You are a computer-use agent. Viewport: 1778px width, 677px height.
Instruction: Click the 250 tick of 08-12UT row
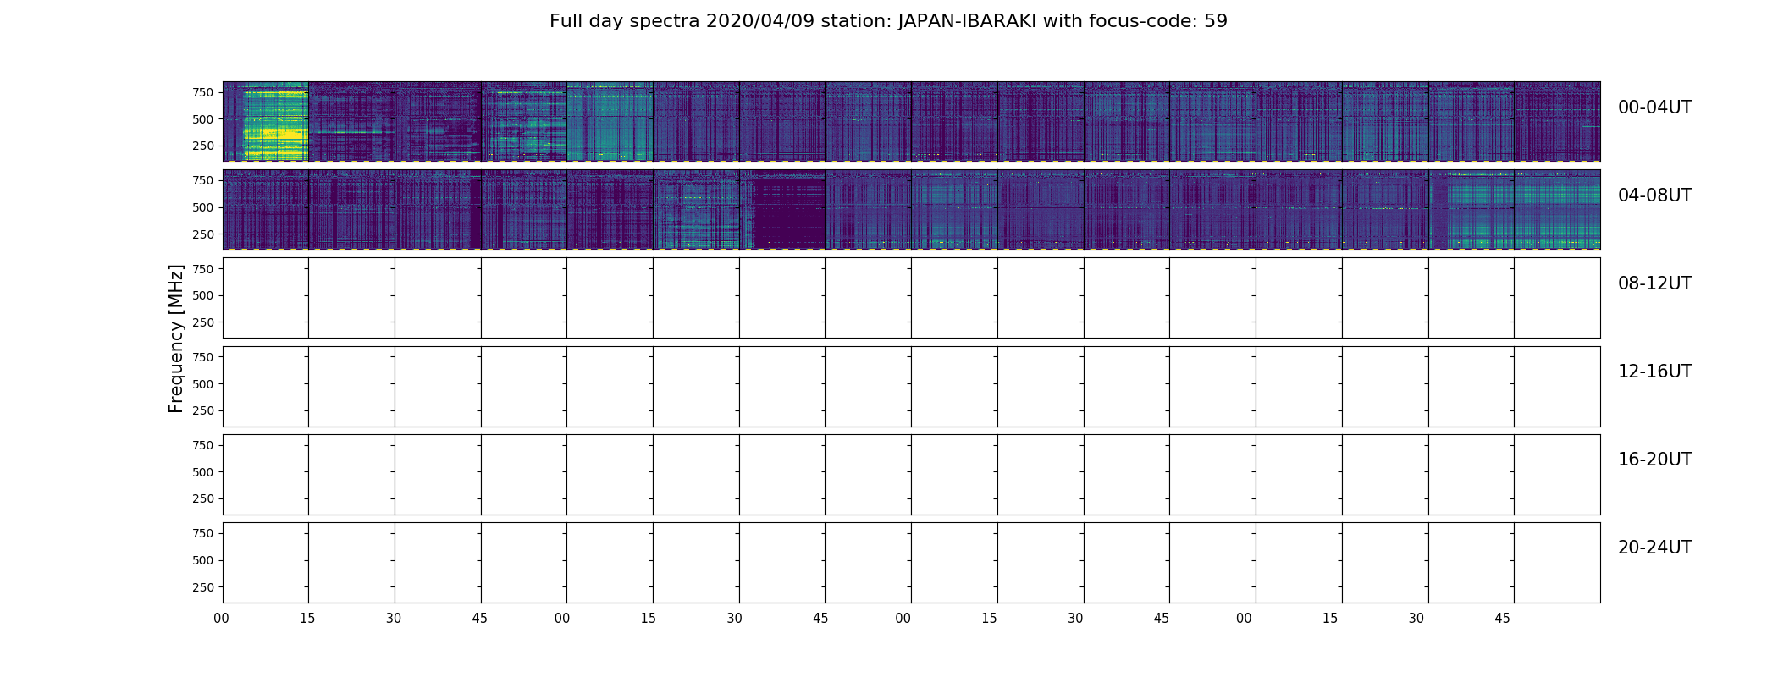click(203, 322)
